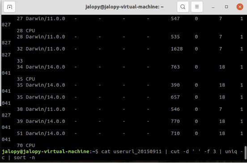Close the terminal window
Image resolution: width=247 pixels, height=163 pixels.
coord(240,7)
